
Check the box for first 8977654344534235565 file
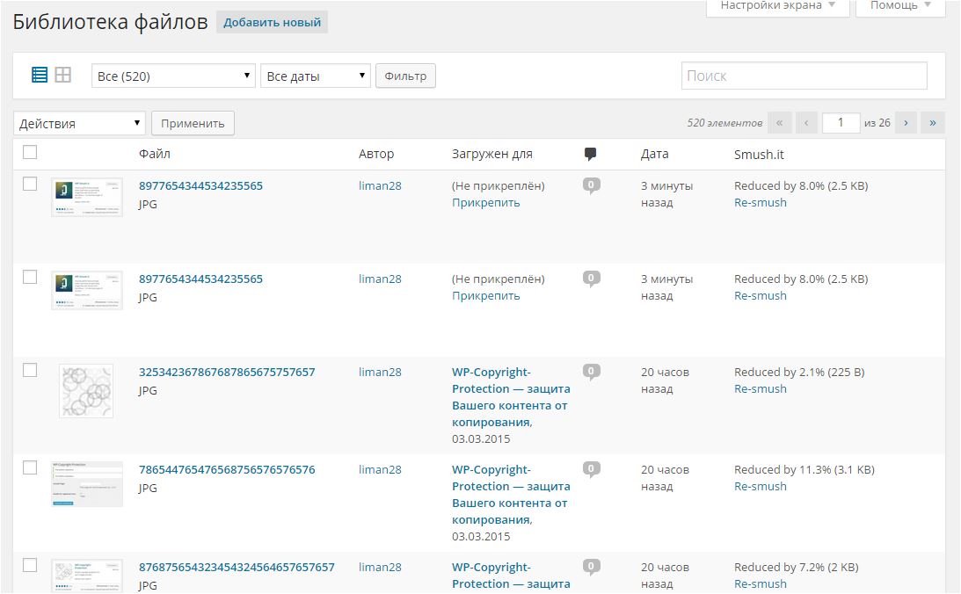click(x=30, y=184)
